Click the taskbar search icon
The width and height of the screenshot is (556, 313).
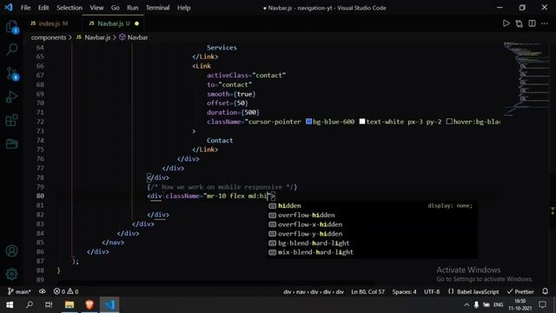[x=30, y=305]
